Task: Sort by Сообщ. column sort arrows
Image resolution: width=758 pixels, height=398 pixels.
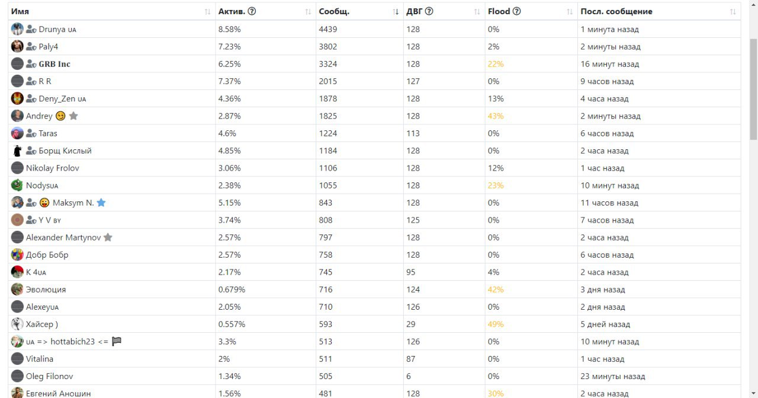Action: (x=396, y=12)
